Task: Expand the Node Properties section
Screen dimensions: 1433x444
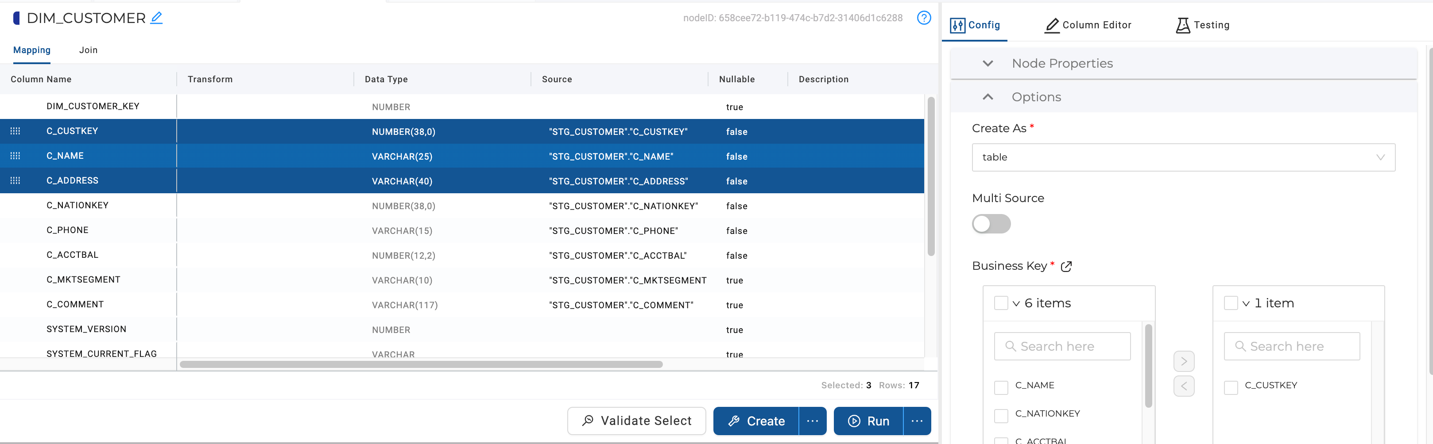Action: [x=988, y=63]
